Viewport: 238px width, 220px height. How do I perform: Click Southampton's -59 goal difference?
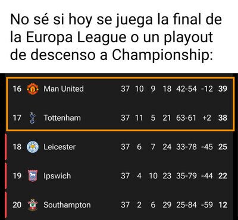pyautogui.click(x=207, y=205)
